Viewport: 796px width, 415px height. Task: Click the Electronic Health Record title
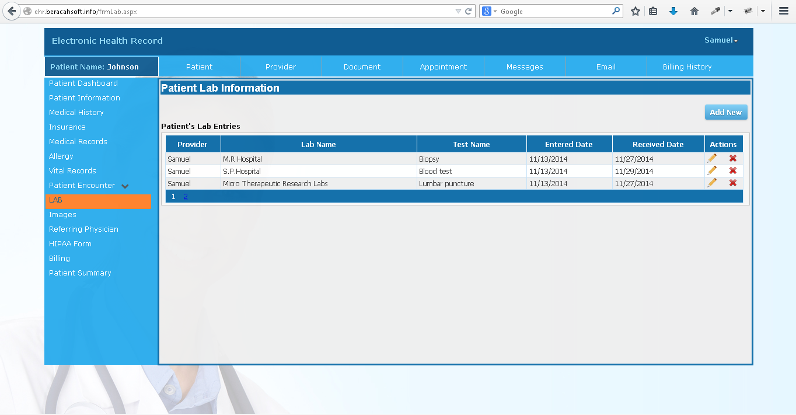tap(107, 41)
